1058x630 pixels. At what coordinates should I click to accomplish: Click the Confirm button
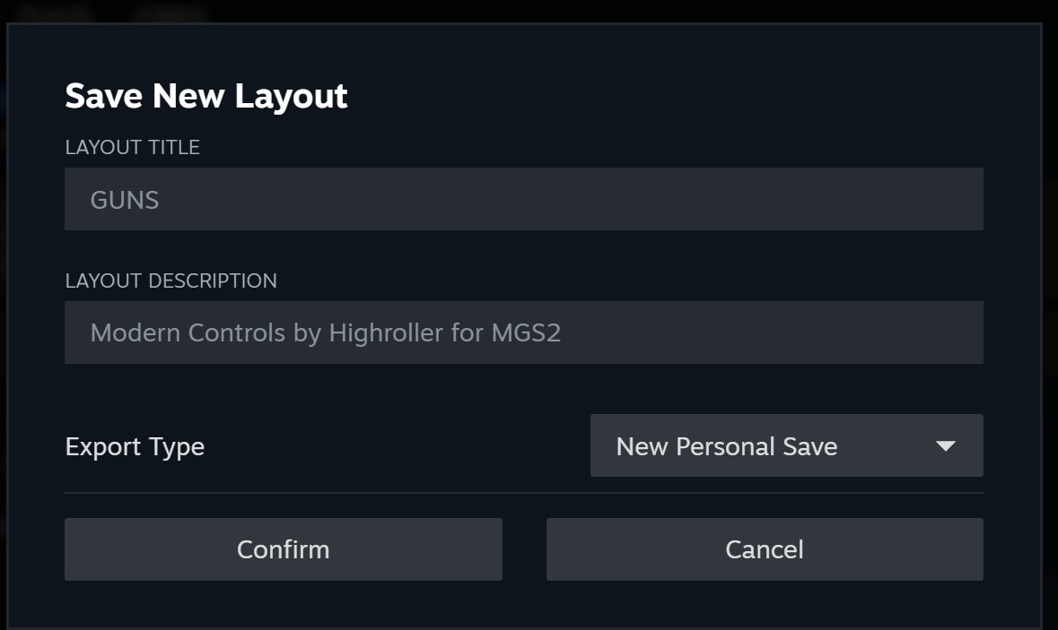click(283, 549)
